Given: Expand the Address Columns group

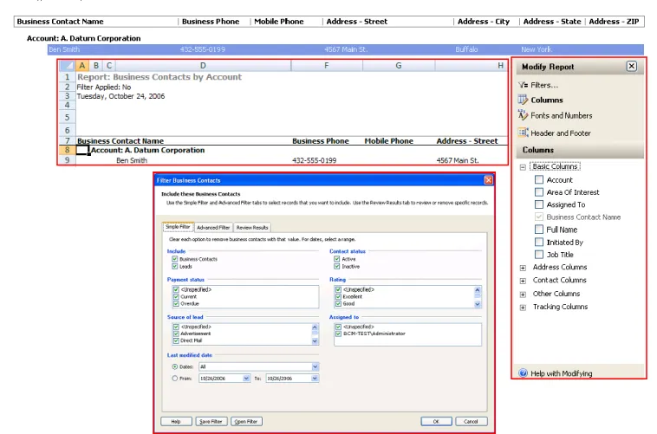Looking at the screenshot, I should (523, 268).
